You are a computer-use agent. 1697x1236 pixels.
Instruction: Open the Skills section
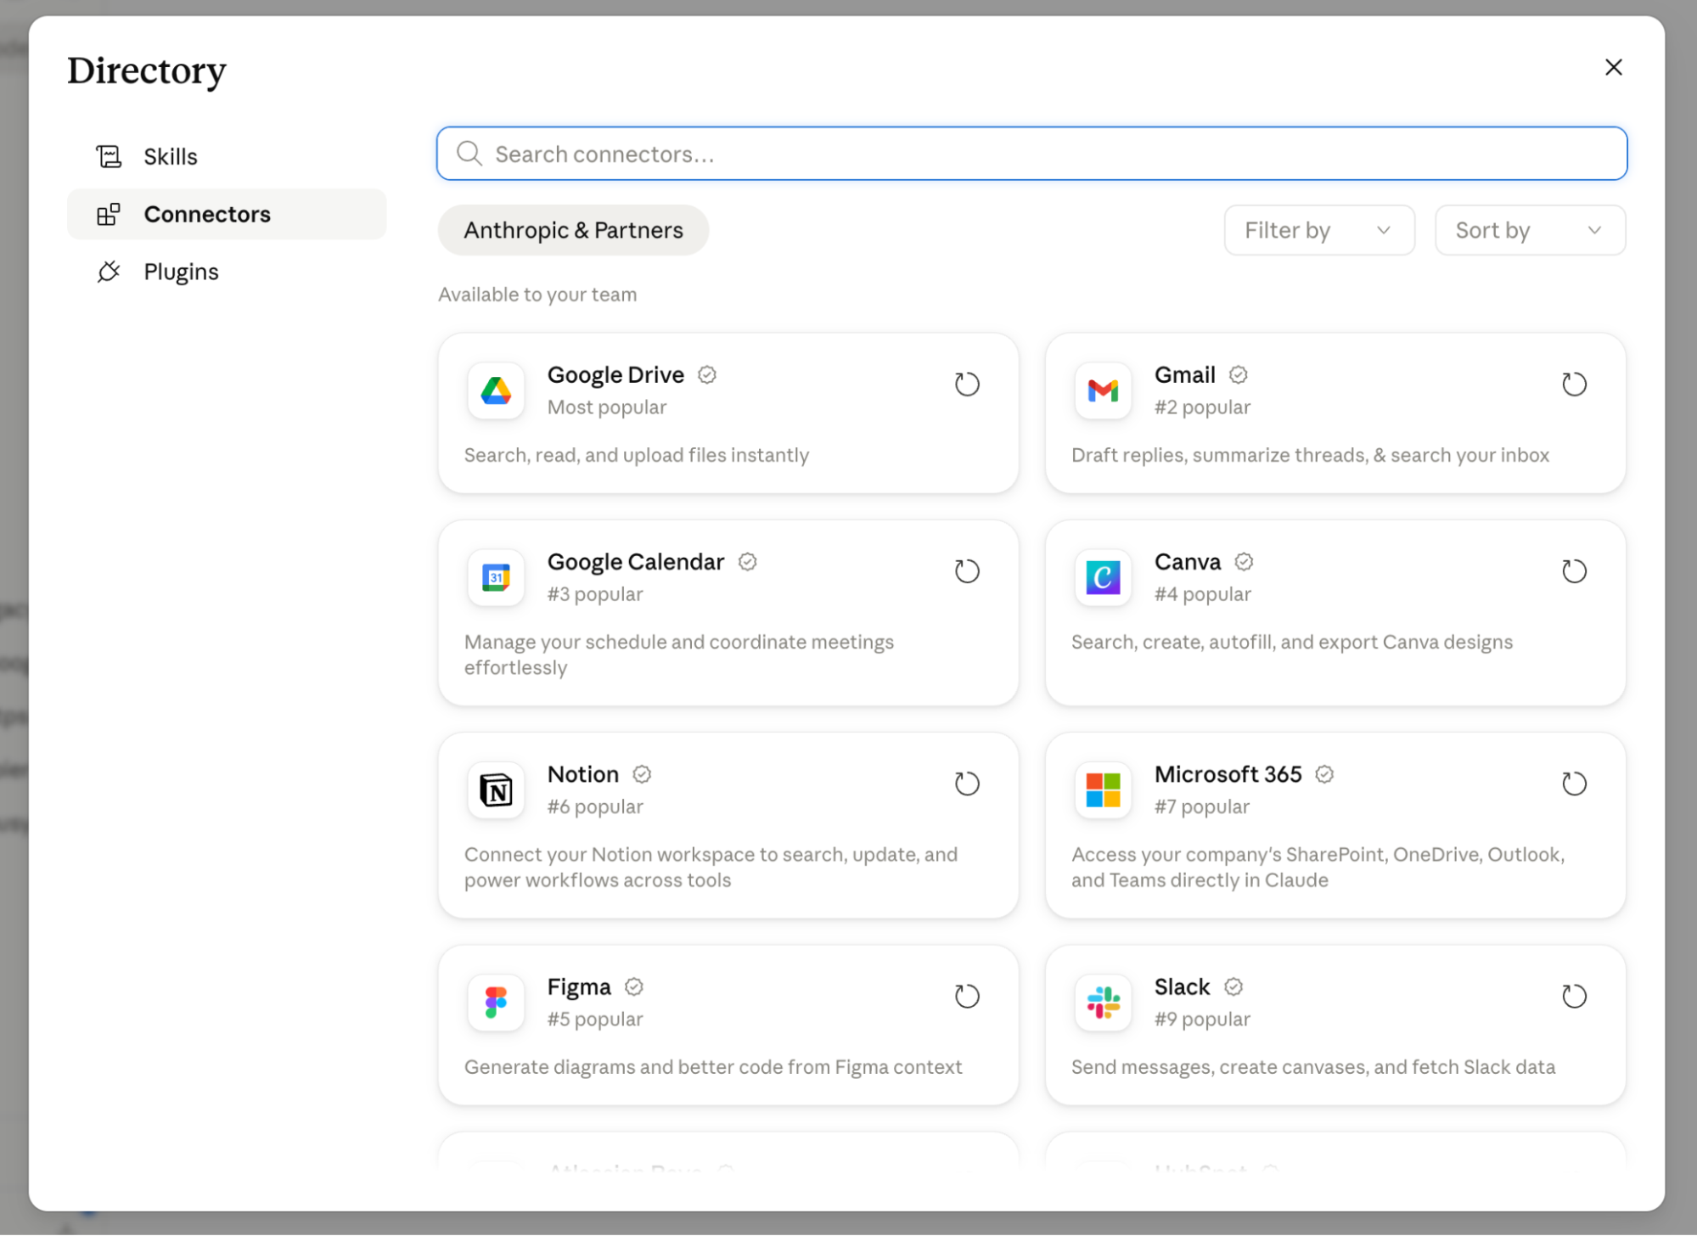point(227,156)
